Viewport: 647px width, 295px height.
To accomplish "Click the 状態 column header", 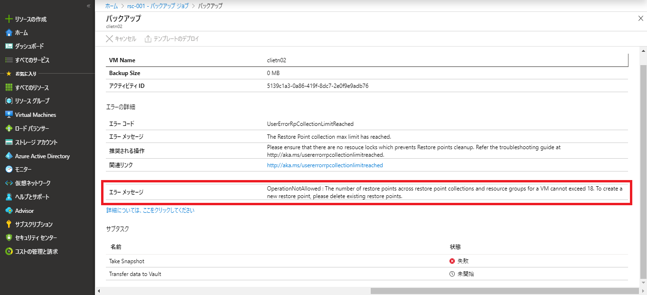I will pos(455,247).
